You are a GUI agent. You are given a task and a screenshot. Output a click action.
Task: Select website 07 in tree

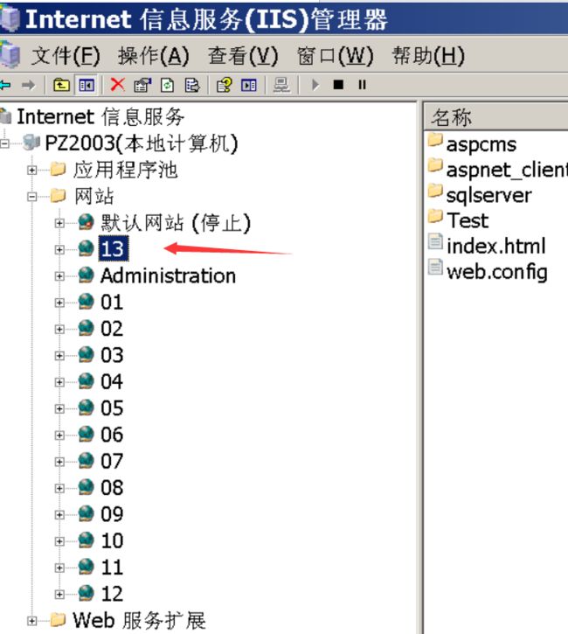click(x=112, y=462)
